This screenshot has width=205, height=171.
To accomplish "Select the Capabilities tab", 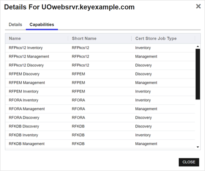I will [x=42, y=25].
